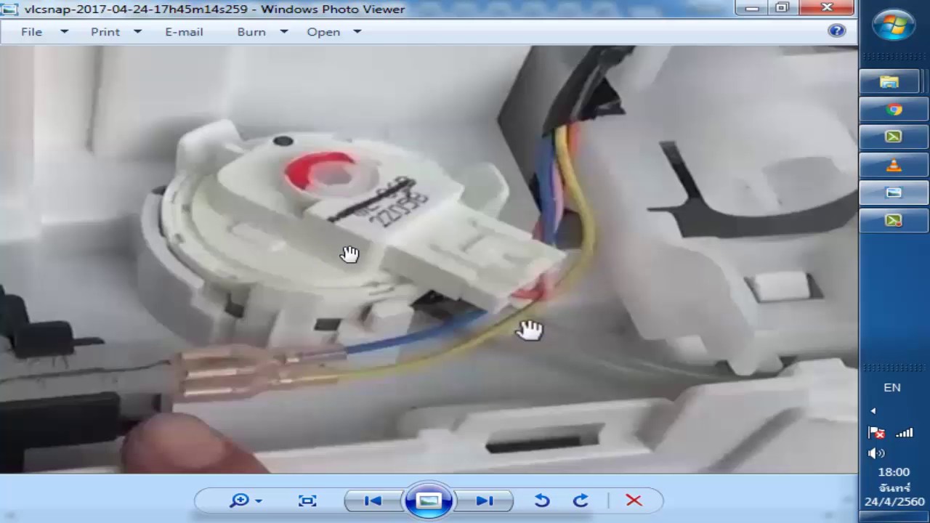Expand the Burn dropdown arrow
Screen dimensions: 930x523
coord(284,32)
